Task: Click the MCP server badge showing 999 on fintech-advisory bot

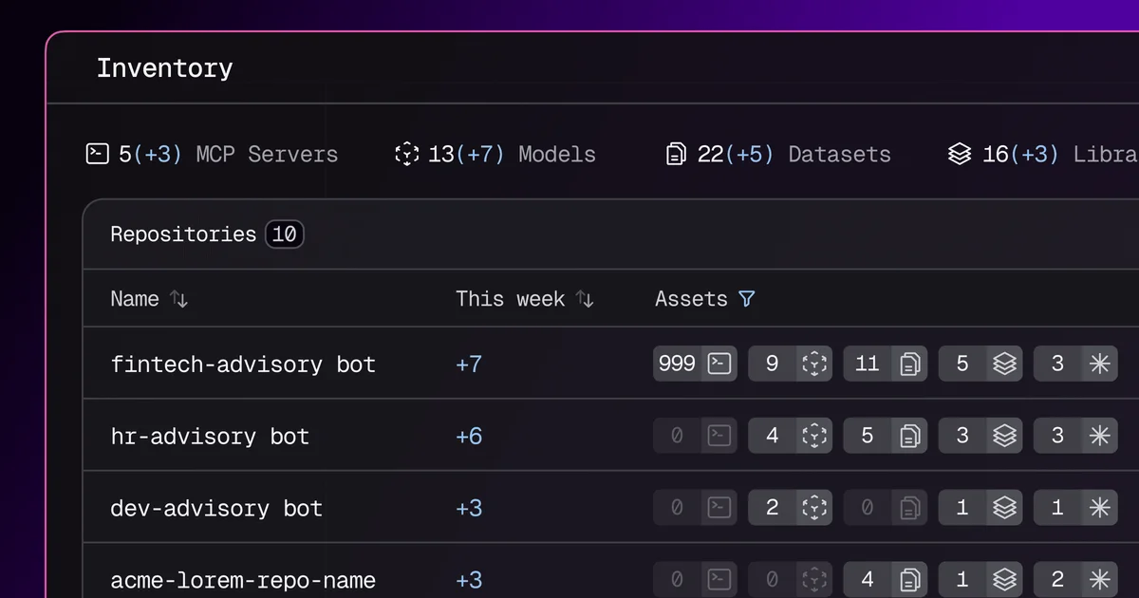Action: [x=694, y=364]
